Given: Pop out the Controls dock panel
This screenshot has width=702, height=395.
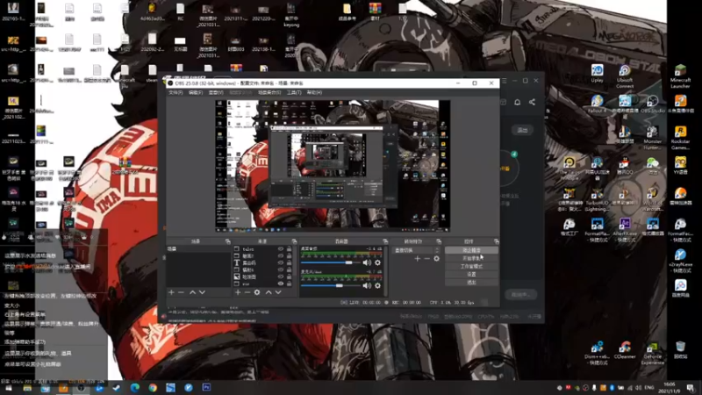Looking at the screenshot, I should 496,241.
